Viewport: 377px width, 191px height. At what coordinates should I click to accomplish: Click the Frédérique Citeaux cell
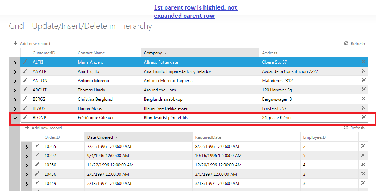point(108,118)
